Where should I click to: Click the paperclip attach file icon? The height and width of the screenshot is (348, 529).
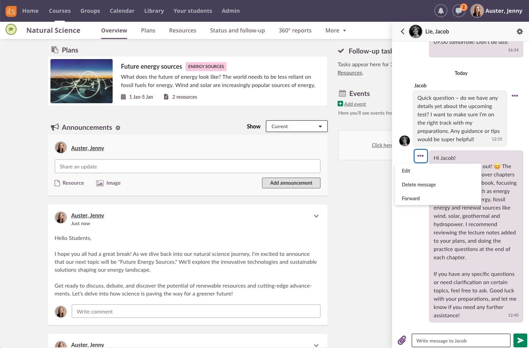click(402, 340)
